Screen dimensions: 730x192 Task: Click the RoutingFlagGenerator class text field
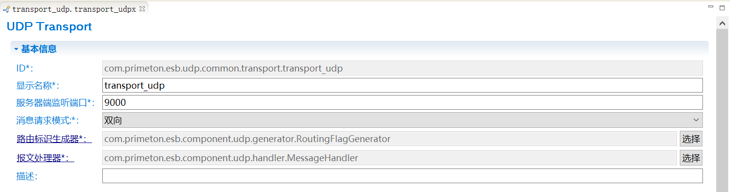coord(390,139)
